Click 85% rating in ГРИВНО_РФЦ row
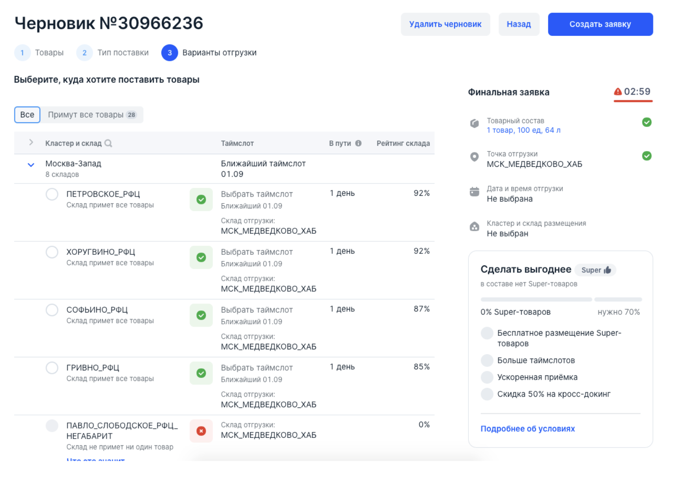Screen dimensions: 677x479 point(422,366)
